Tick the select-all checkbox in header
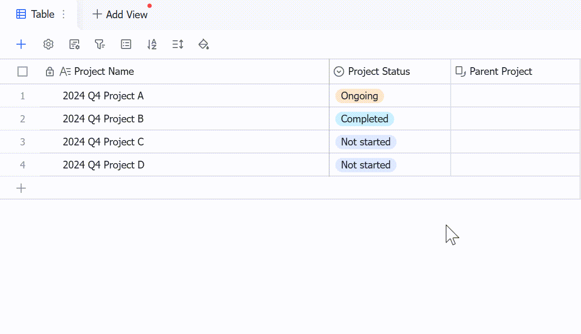The height and width of the screenshot is (334, 581). click(x=23, y=72)
